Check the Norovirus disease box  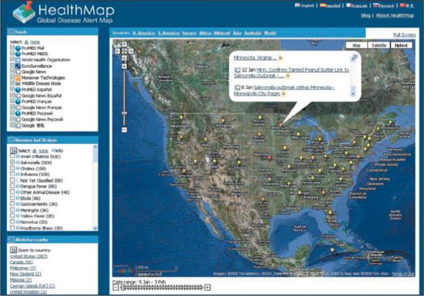pyautogui.click(x=12, y=222)
